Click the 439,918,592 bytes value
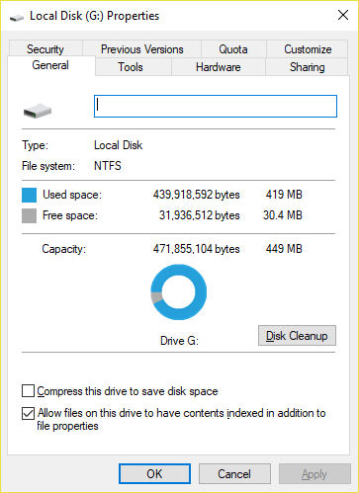359x493 pixels. (x=196, y=195)
